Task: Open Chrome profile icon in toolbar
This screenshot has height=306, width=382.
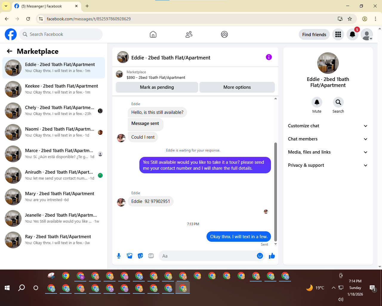Action: tap(365, 19)
